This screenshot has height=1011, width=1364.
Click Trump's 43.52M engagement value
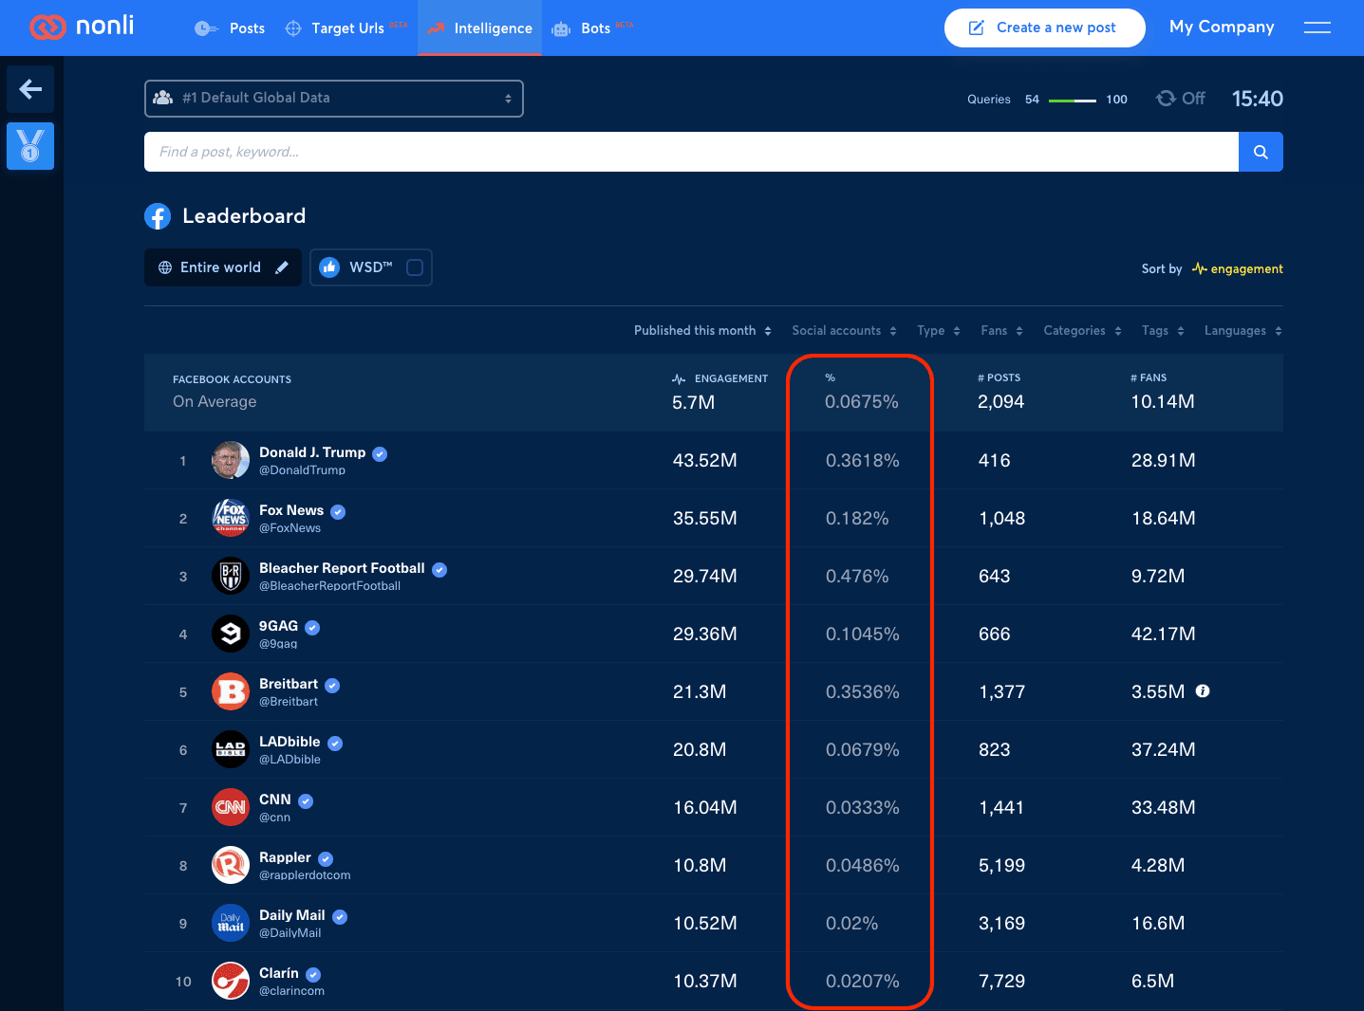point(705,460)
